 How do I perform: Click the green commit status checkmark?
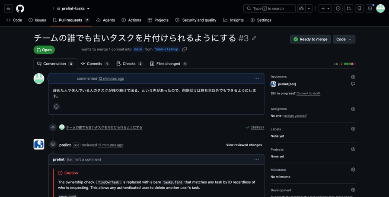248,127
